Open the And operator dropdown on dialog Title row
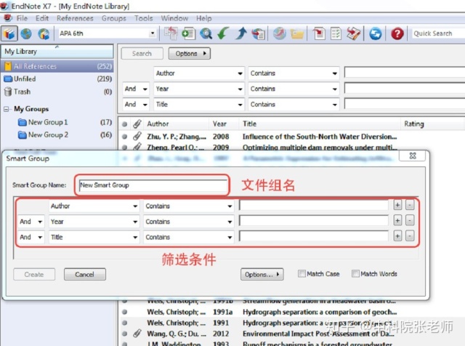Viewport: 465px width, 346px height. point(40,237)
